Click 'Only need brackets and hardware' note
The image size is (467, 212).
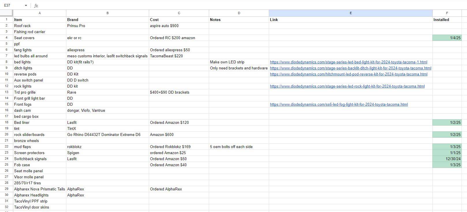[239, 68]
